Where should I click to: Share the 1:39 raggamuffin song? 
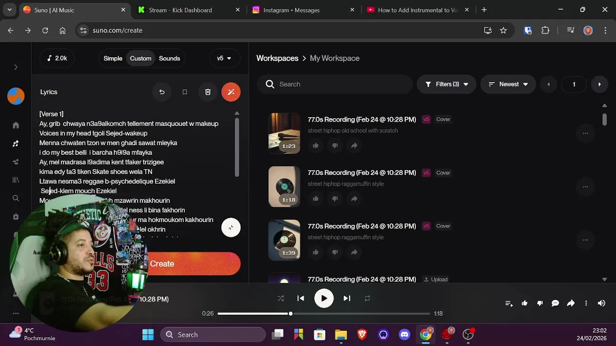coord(354,252)
